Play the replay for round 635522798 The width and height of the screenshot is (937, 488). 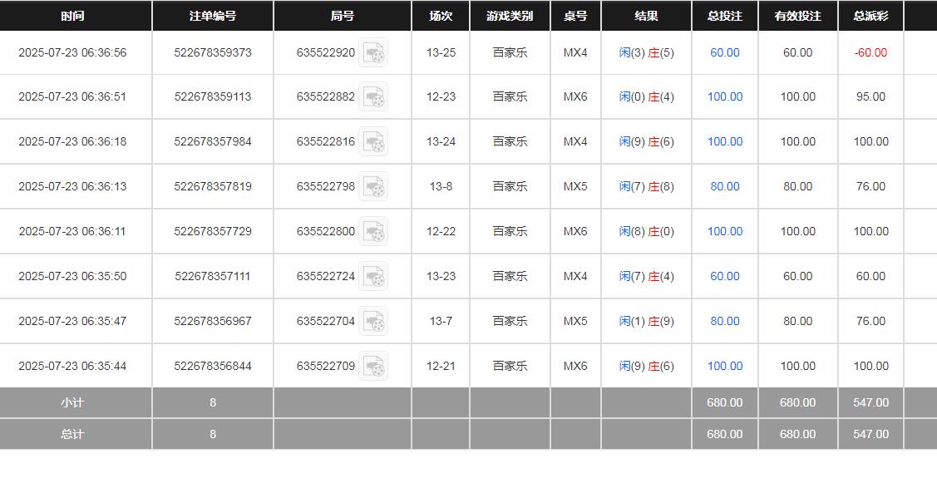coord(373,187)
